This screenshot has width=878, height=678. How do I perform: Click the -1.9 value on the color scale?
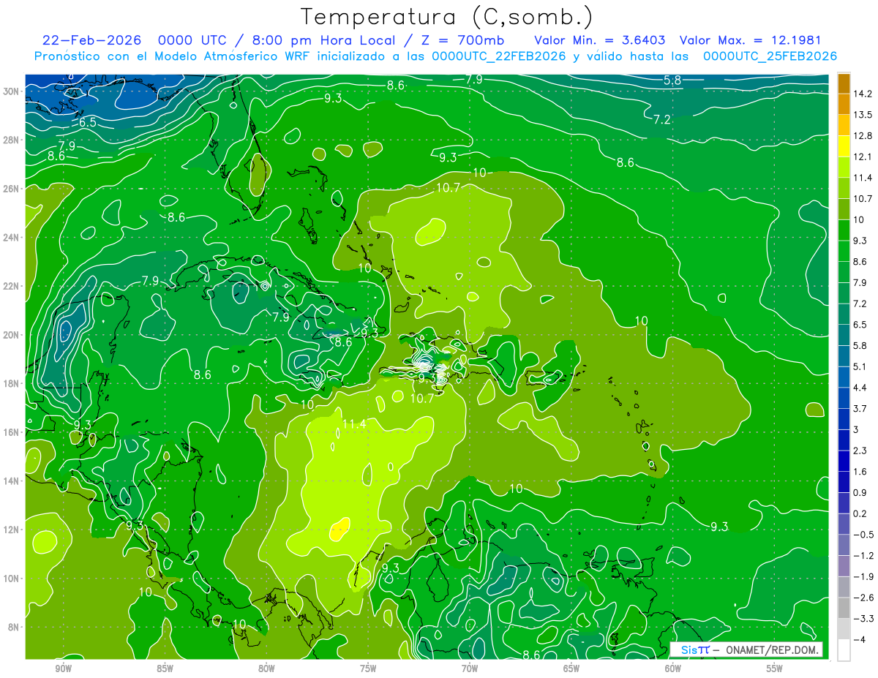pos(863,576)
